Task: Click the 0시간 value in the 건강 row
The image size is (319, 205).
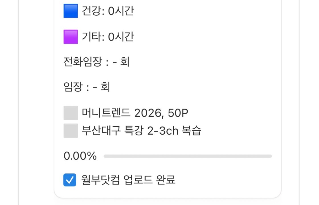Action: click(121, 11)
